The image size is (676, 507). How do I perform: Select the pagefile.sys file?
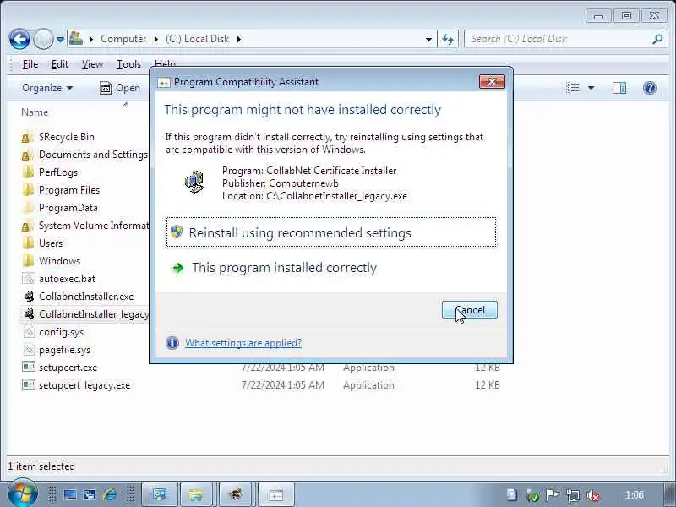(65, 350)
